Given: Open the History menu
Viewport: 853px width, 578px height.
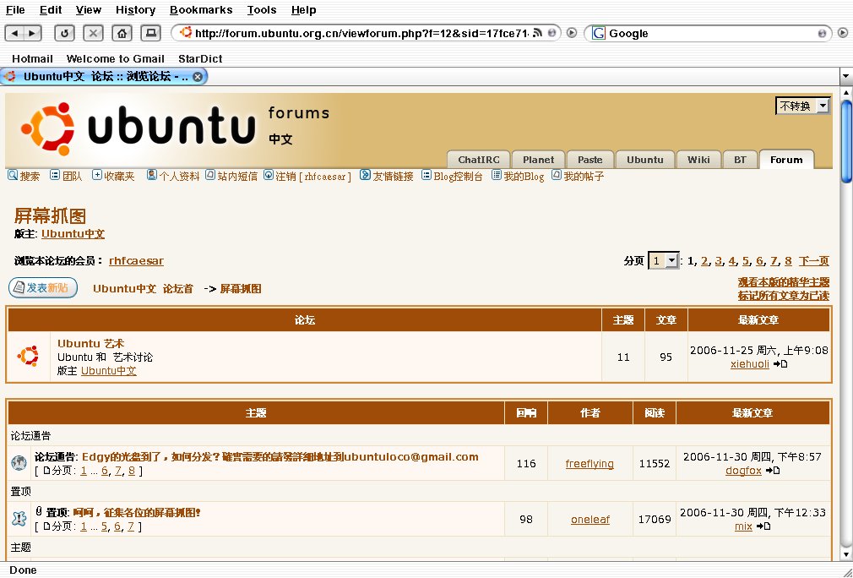Looking at the screenshot, I should [135, 10].
